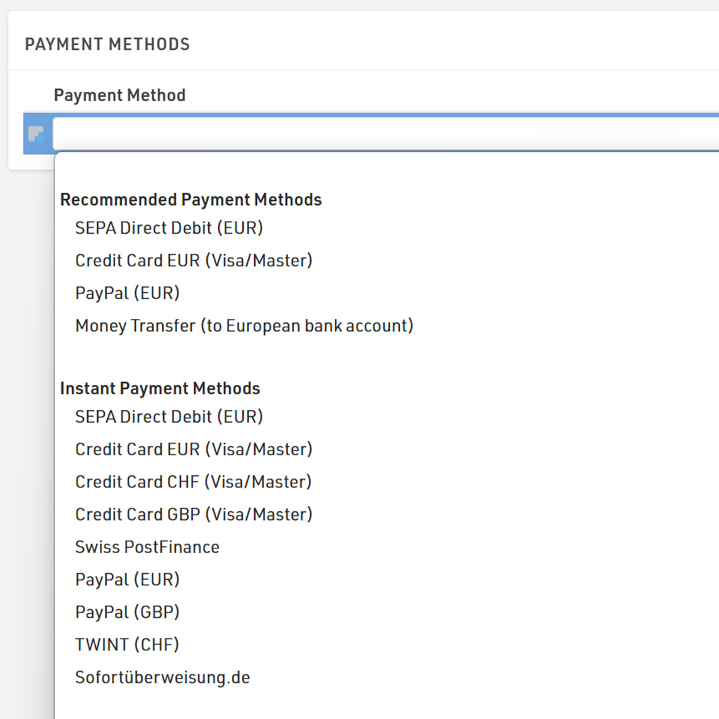719x719 pixels.
Task: Select the Credit Card GBP (Visa/Master) option
Action: 194,515
